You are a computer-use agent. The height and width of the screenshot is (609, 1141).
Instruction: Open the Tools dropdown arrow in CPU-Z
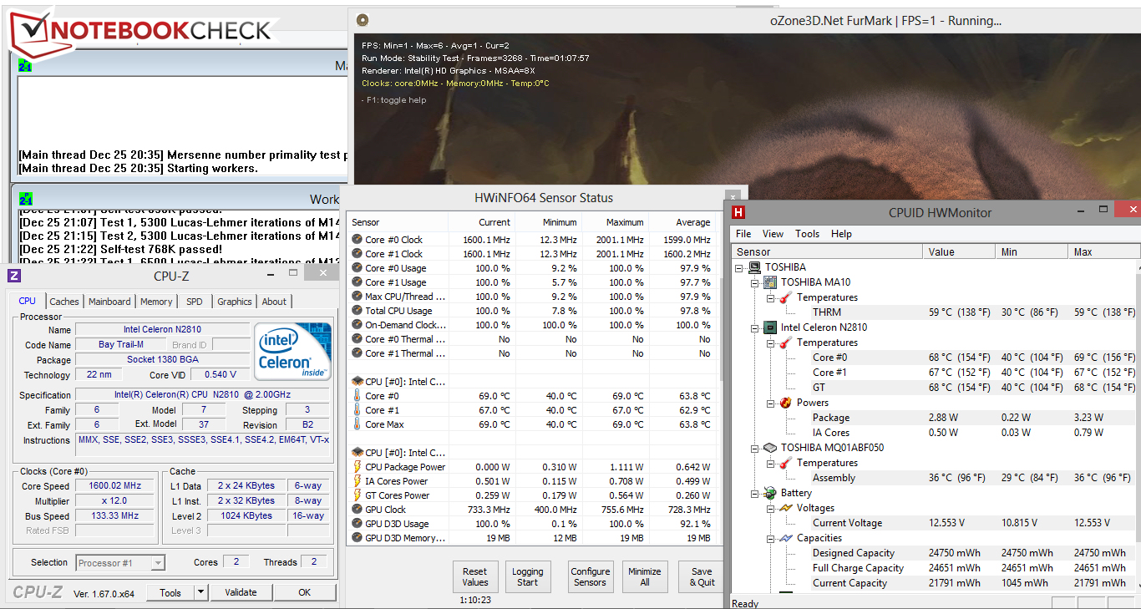200,592
